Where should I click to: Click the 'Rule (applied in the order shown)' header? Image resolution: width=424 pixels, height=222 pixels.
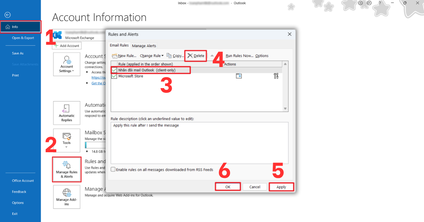point(146,64)
